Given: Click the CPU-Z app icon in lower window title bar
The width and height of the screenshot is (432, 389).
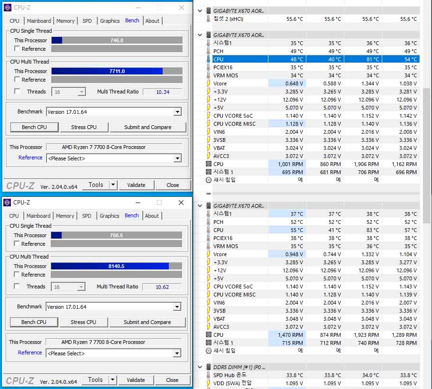Looking at the screenshot, I should coord(7,203).
